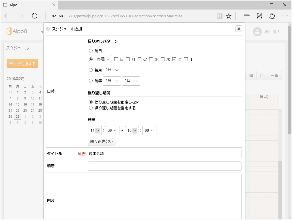The height and width of the screenshot is (220, 292).
Task: Open reading view in the browser
Action: click(x=220, y=16)
